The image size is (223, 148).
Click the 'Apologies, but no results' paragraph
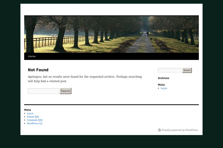coord(85,79)
